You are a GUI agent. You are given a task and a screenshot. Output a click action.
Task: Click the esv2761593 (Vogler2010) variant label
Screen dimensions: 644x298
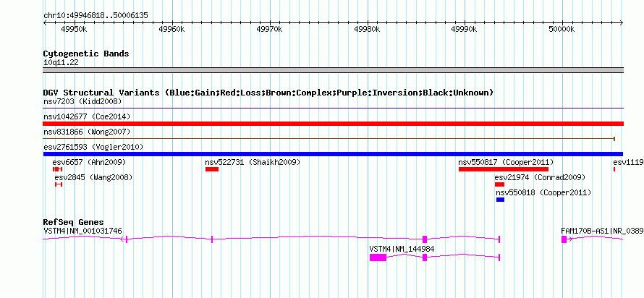pos(93,147)
